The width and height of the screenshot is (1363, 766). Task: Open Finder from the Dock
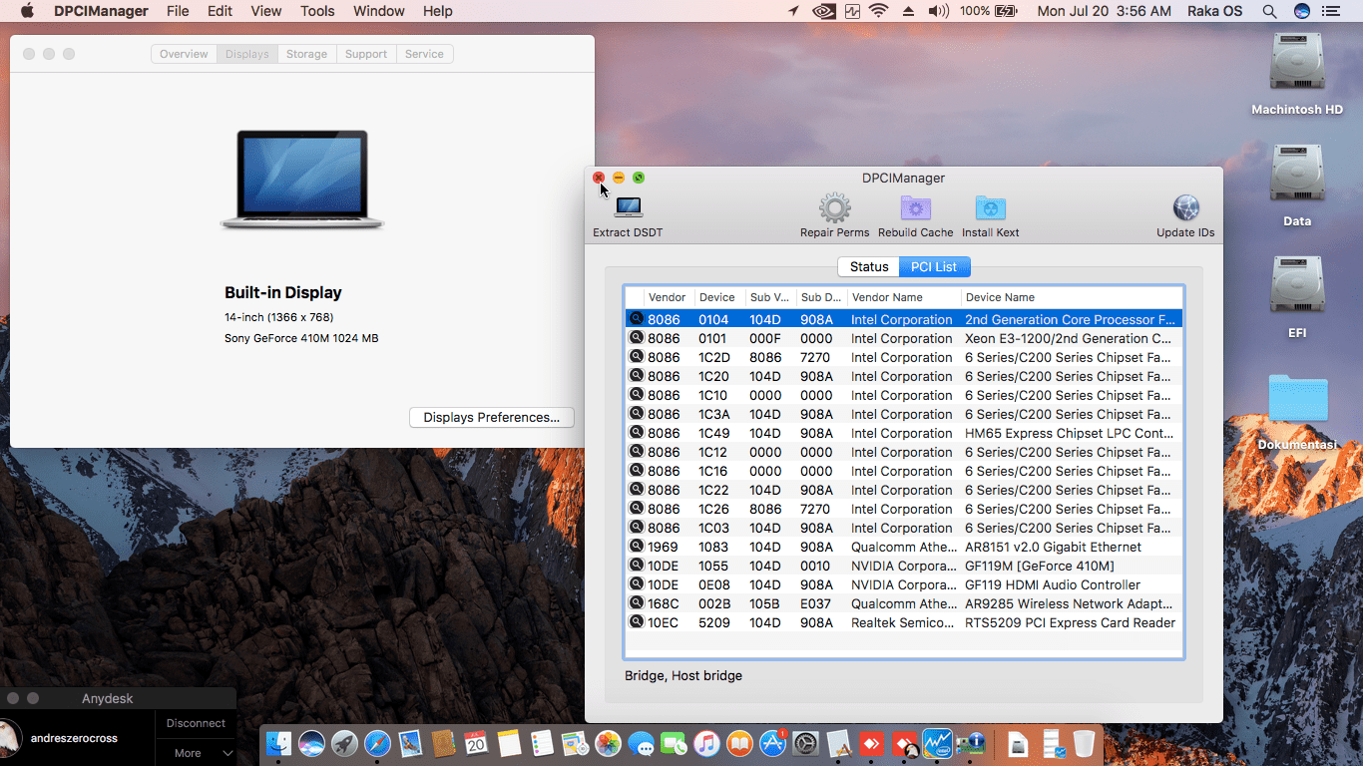(279, 743)
